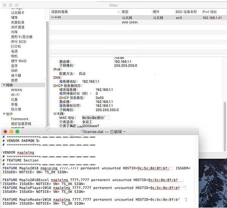
Task: Click the iMac window title
Action: click(x=114, y=5)
